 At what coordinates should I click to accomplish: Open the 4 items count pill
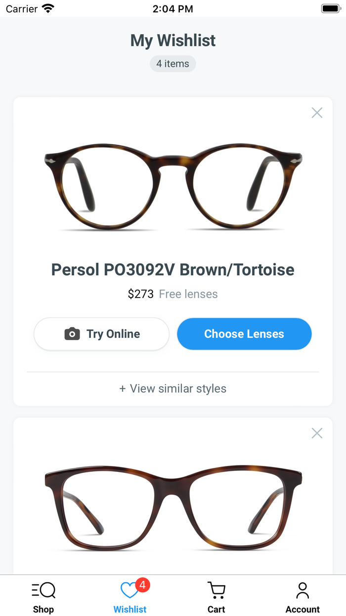[173, 63]
